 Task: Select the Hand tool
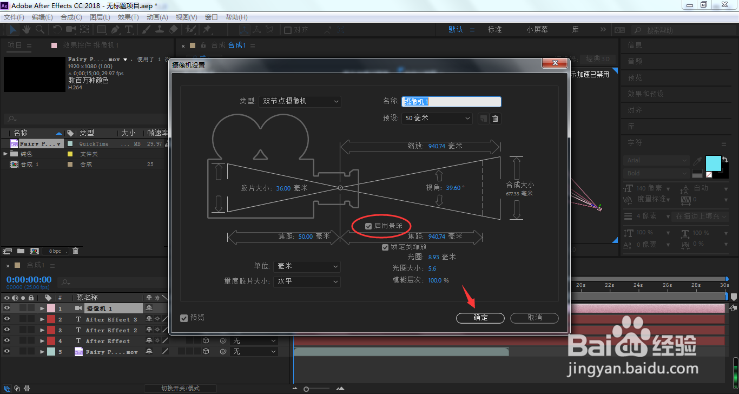pyautogui.click(x=27, y=29)
